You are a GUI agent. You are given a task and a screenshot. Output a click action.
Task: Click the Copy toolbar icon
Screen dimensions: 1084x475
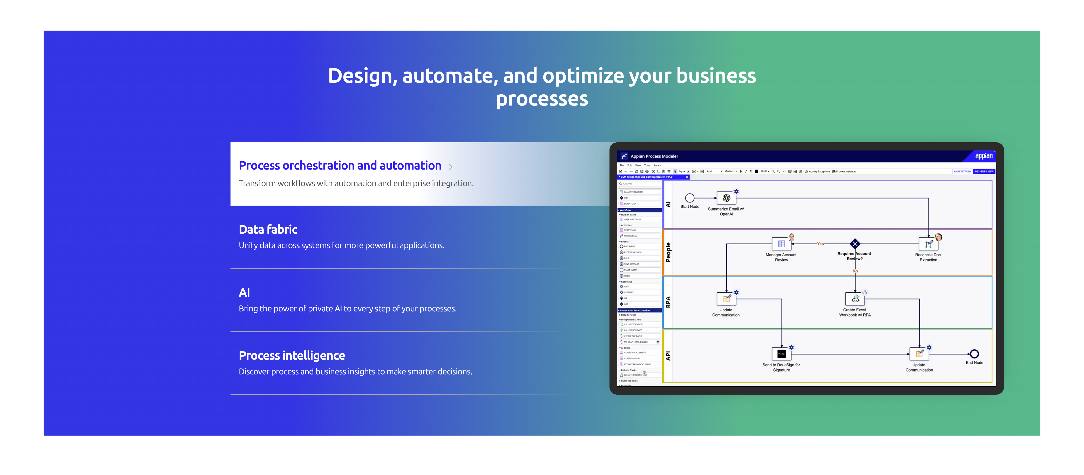(x=659, y=171)
